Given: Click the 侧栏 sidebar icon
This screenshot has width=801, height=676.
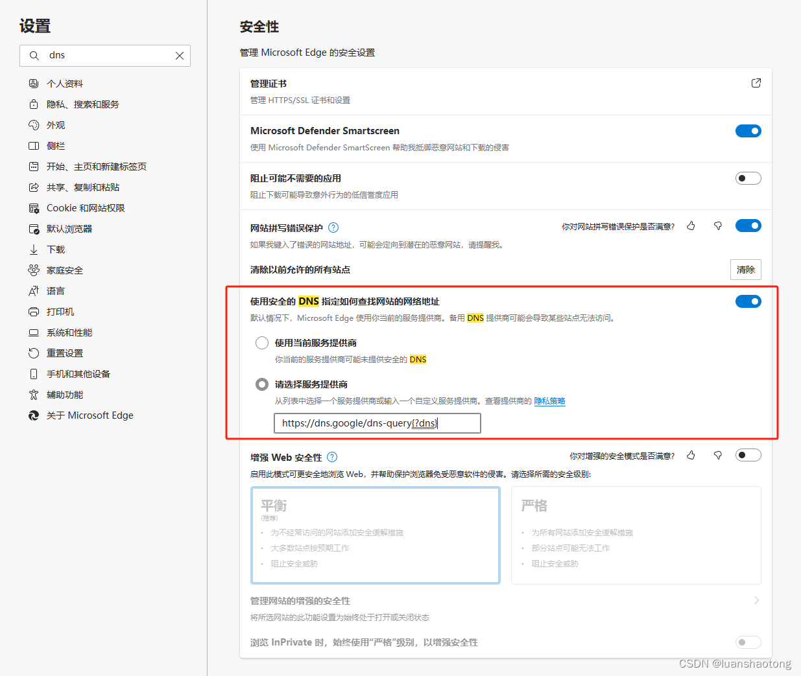Looking at the screenshot, I should 34,146.
